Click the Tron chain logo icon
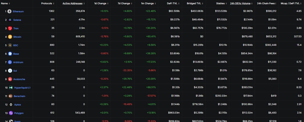304x122 pixels. (10, 28)
